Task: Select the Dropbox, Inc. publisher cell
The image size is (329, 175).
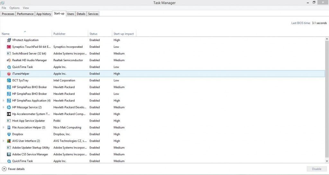Action: pos(62,134)
